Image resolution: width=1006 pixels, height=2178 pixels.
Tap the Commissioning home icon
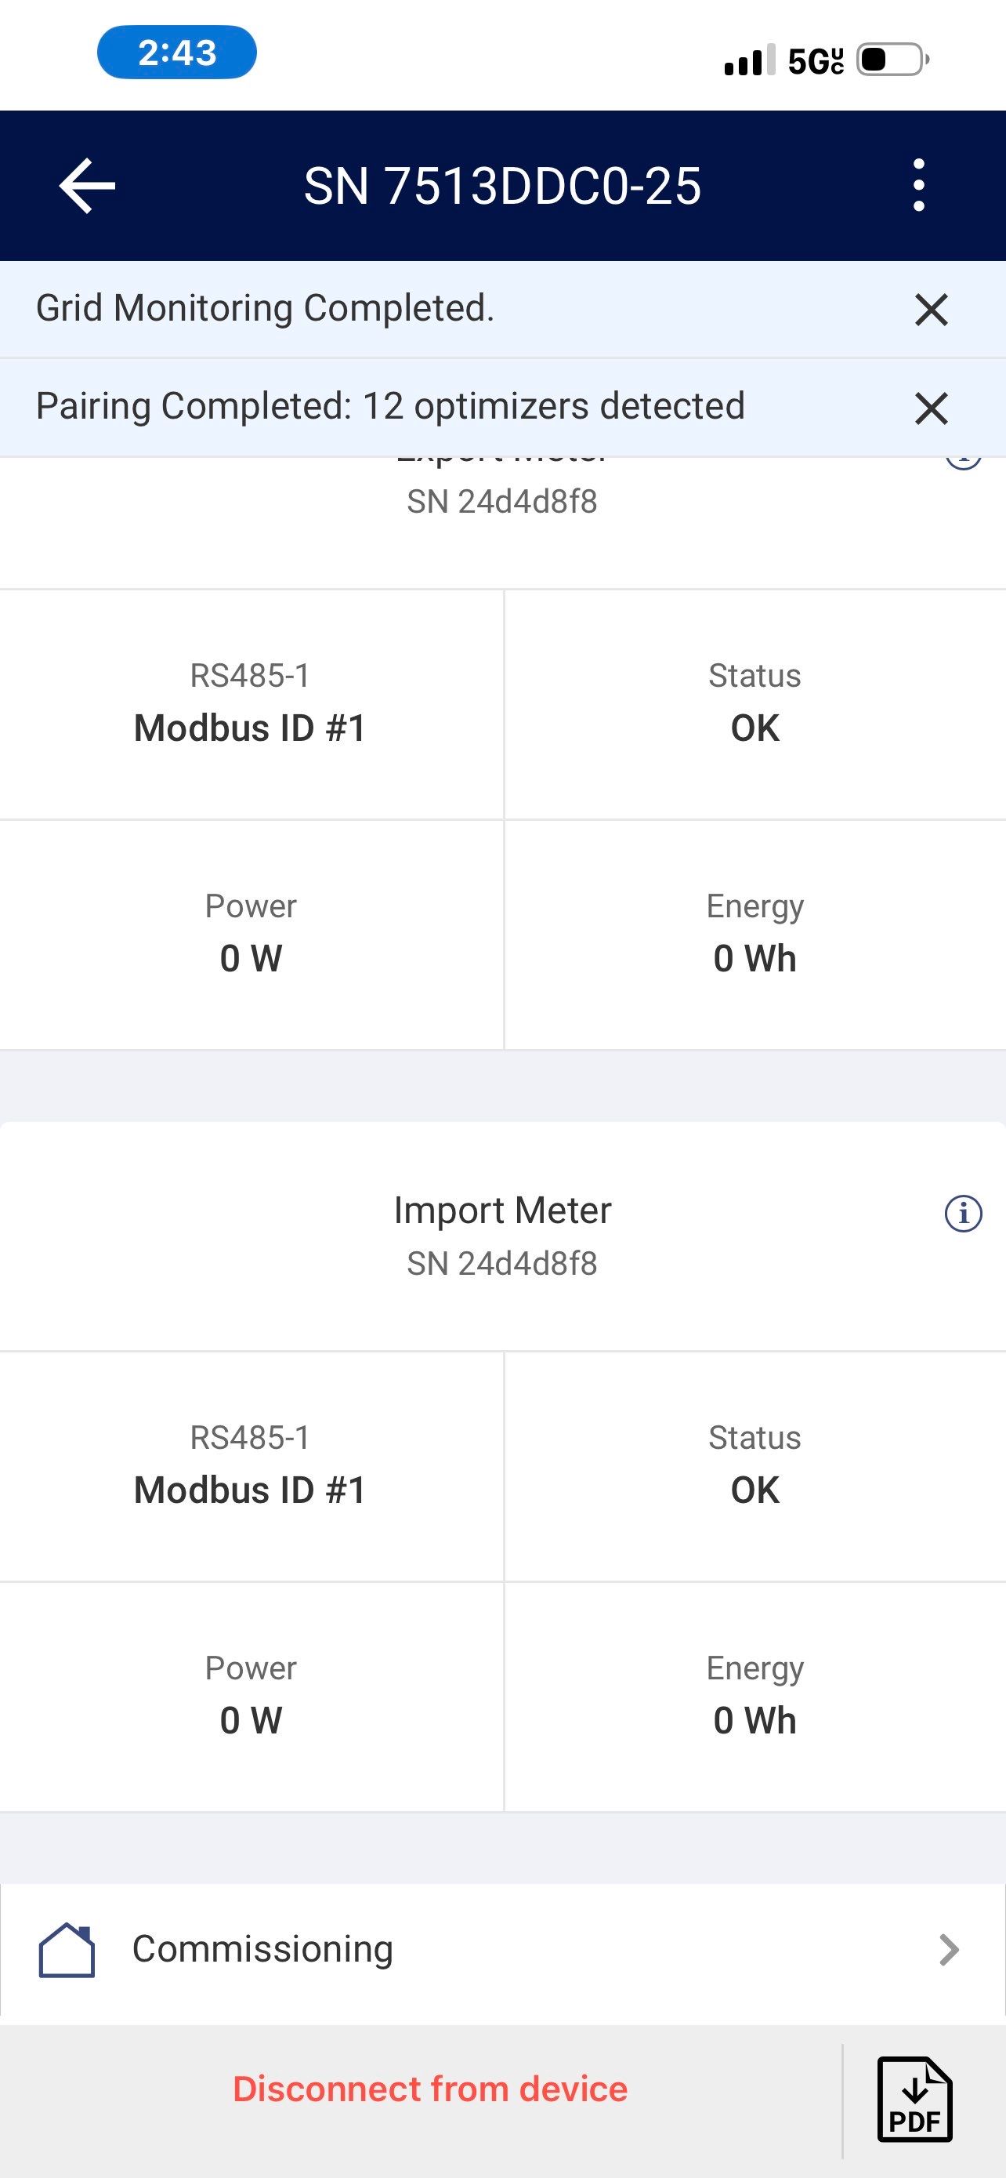(x=67, y=1951)
